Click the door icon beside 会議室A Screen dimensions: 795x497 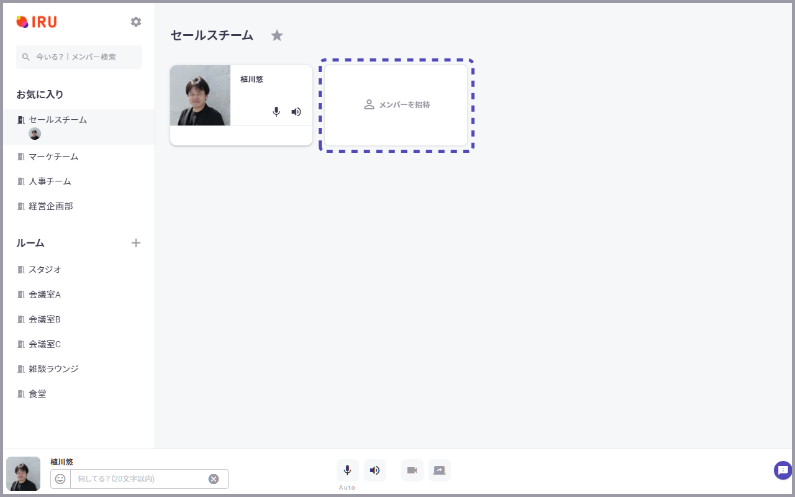[21, 294]
